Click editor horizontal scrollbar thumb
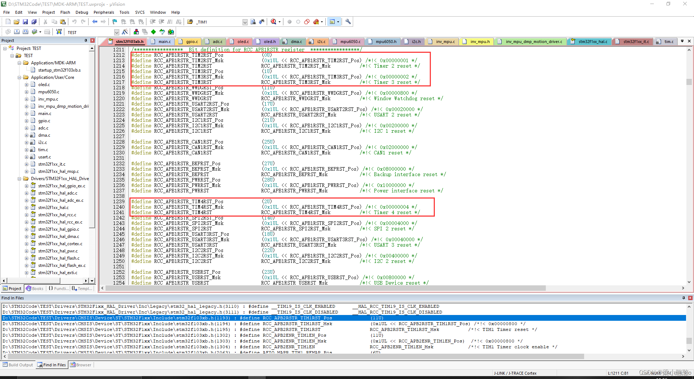Screen dimensions: 694x379 pyautogui.click(x=325, y=288)
